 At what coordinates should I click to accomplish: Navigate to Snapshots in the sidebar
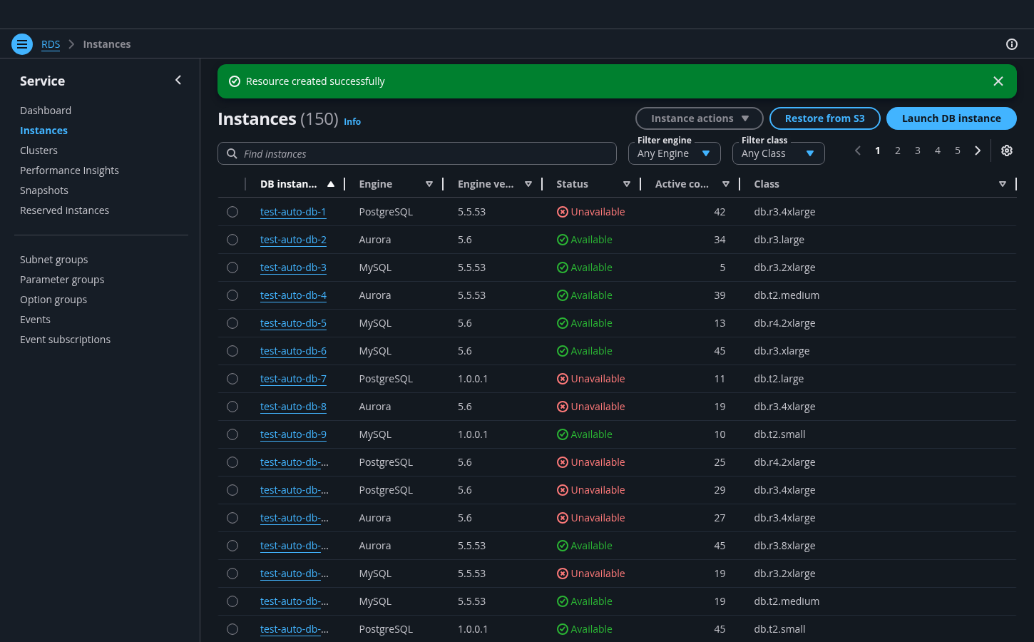point(44,190)
